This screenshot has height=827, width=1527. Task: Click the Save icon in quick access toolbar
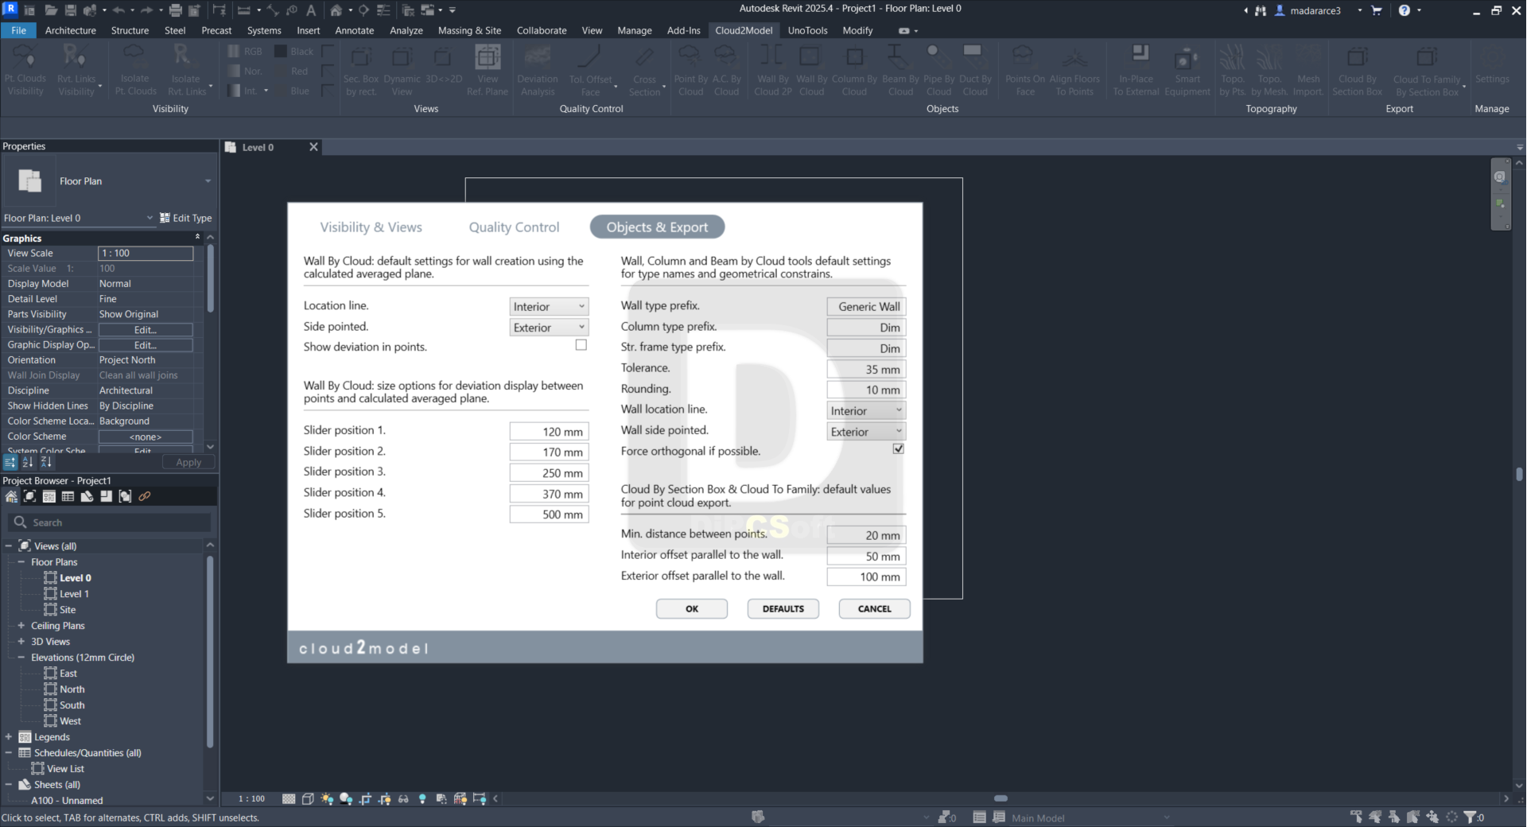tap(70, 10)
